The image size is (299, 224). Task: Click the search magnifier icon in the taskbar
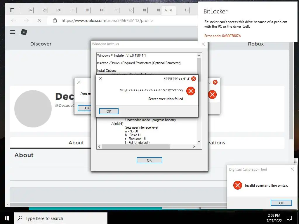click(x=20, y=218)
